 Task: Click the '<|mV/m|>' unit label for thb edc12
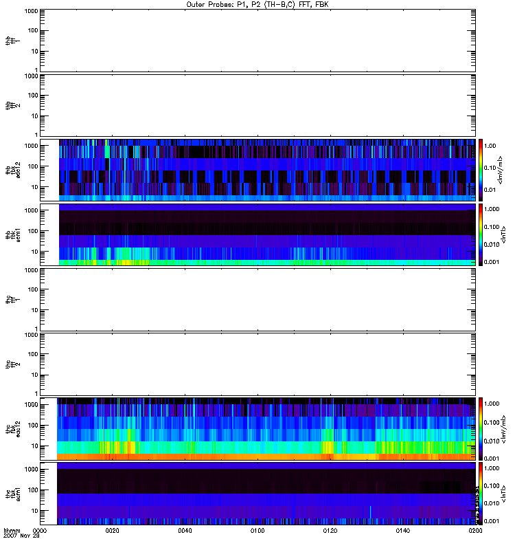coord(500,170)
